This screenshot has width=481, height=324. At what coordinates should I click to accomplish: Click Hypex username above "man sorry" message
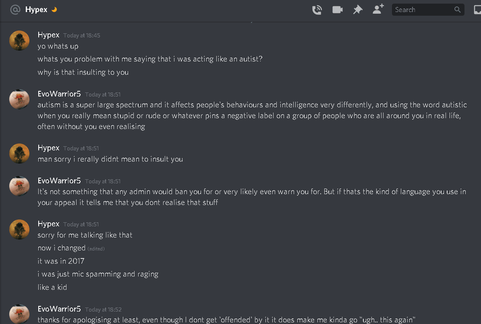tap(48, 148)
